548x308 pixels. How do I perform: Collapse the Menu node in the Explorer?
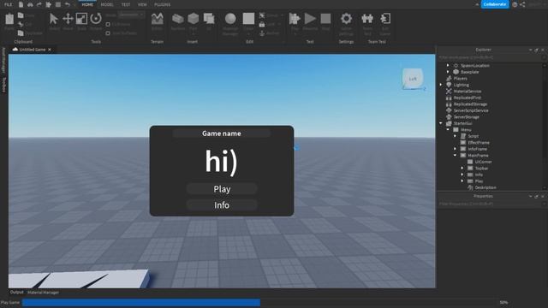click(448, 129)
